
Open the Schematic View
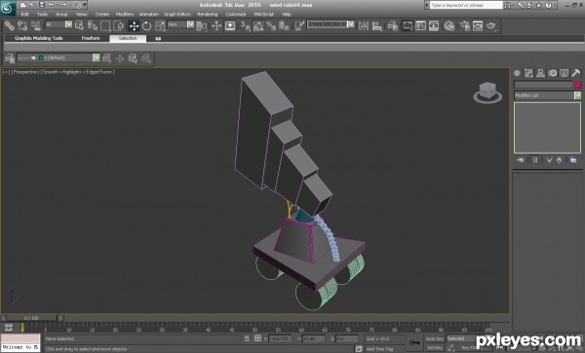click(x=434, y=25)
